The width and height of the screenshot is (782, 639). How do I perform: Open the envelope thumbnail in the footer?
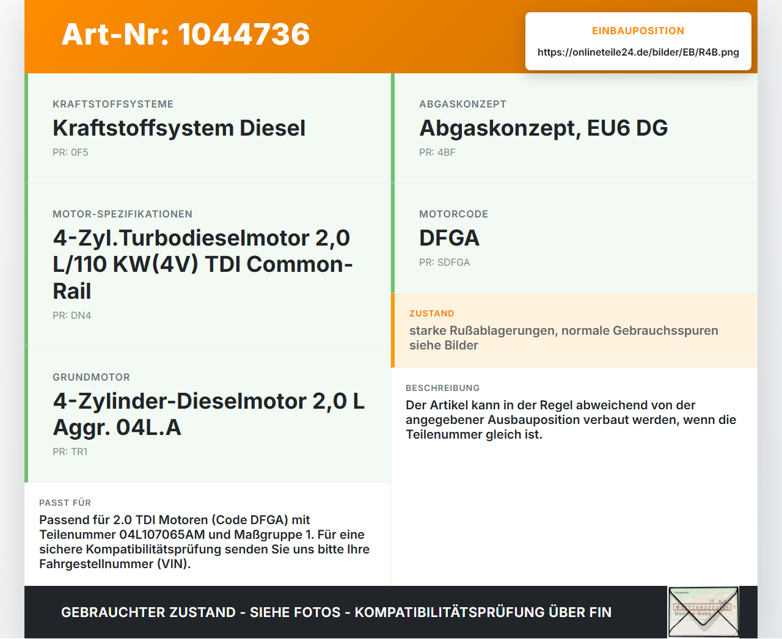(x=703, y=612)
